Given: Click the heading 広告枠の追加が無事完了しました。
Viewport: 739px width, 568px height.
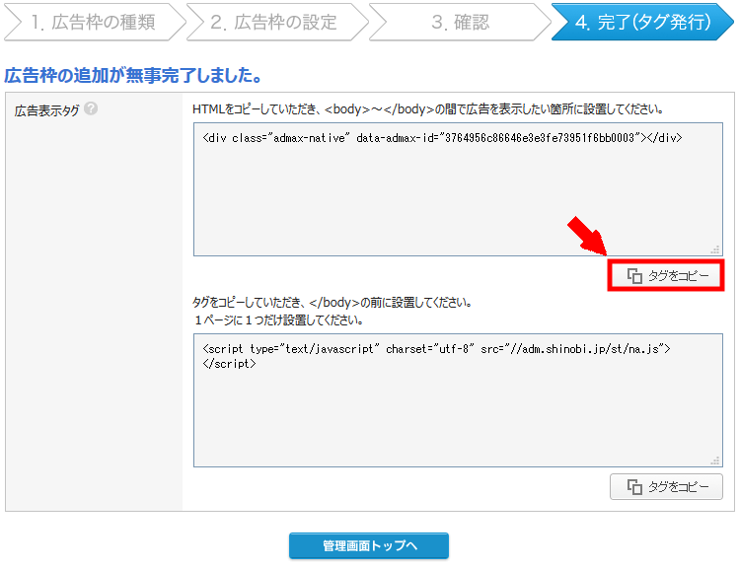Looking at the screenshot, I should pos(133,75).
